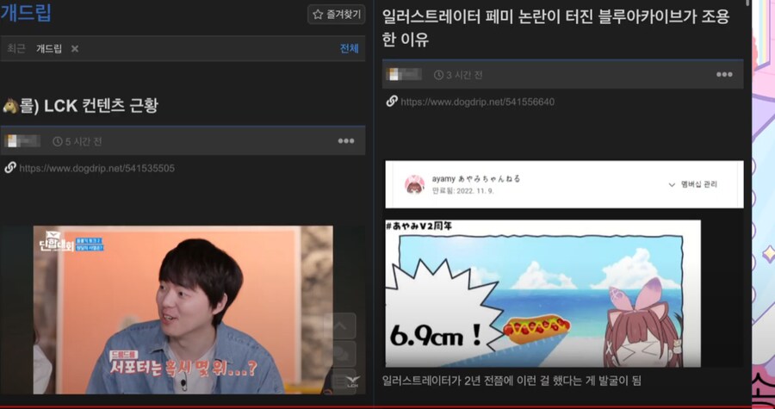This screenshot has width=775, height=409.
Task: Remove 개드립 from recent boards
Action: [x=75, y=48]
